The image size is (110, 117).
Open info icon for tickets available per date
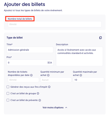point(31,75)
